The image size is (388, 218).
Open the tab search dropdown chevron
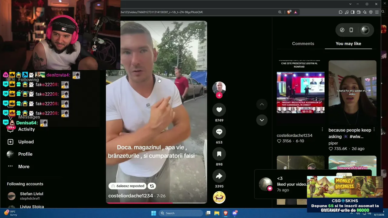[x=350, y=4]
